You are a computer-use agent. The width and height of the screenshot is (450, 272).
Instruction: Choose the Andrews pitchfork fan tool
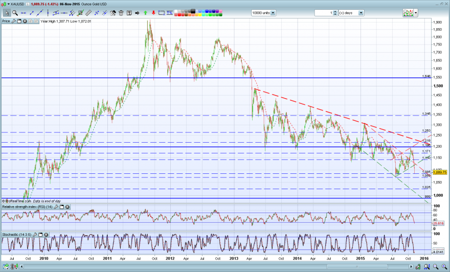[72, 13]
